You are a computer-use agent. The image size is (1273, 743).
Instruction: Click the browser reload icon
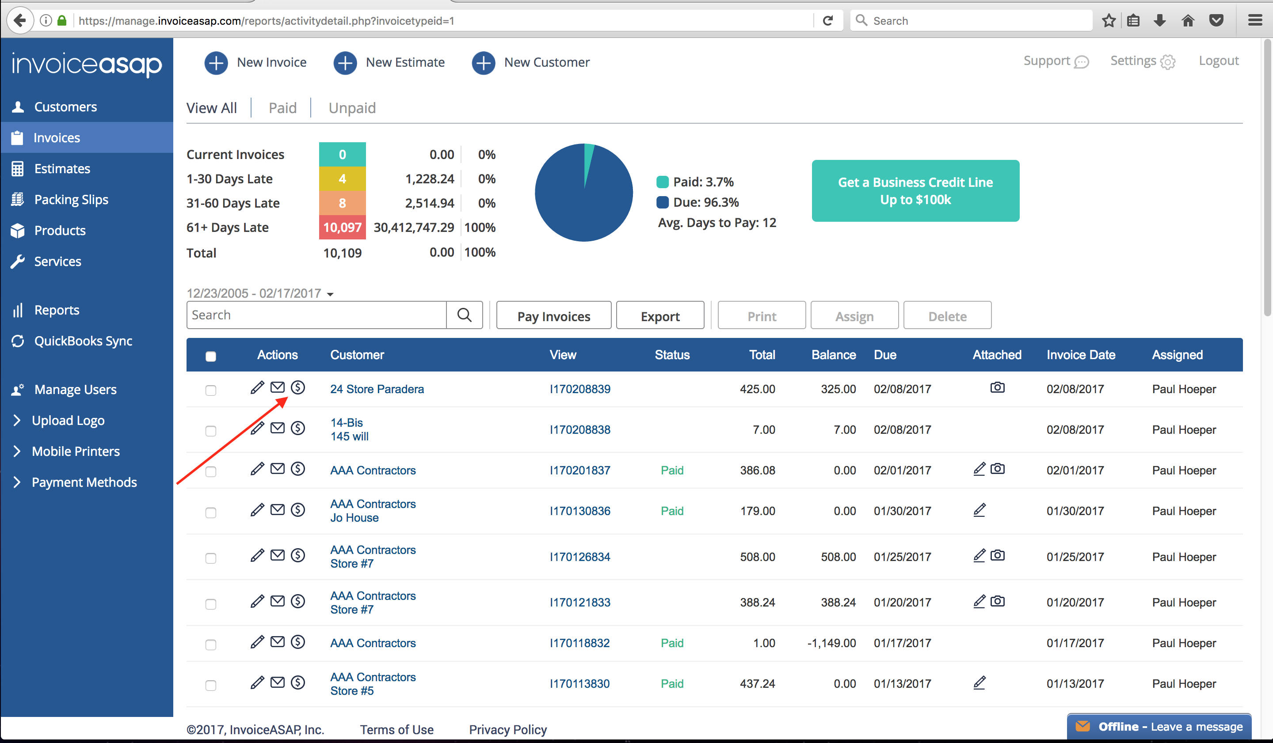(828, 21)
